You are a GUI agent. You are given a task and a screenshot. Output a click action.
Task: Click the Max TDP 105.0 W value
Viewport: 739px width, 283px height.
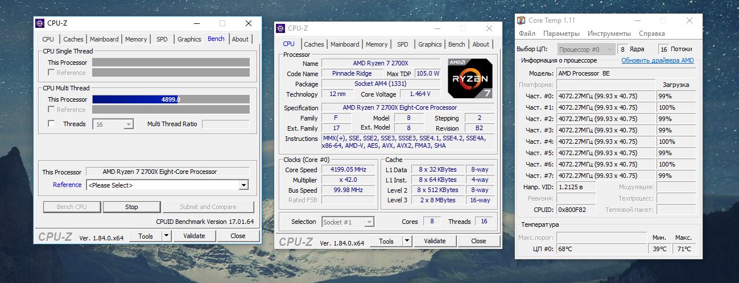point(428,74)
